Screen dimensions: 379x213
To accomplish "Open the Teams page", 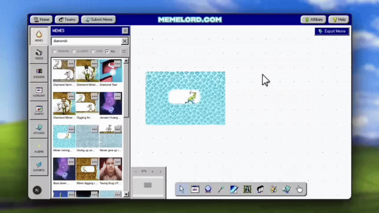I will click(x=67, y=19).
